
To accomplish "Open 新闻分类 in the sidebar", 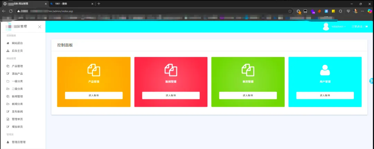I will [17, 104].
